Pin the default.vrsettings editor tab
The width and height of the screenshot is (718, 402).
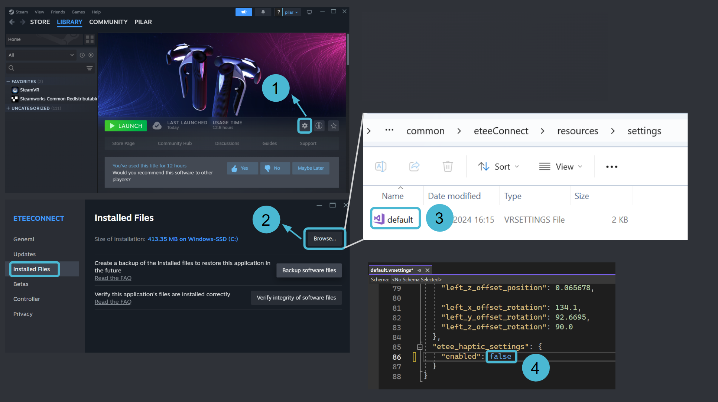click(419, 270)
